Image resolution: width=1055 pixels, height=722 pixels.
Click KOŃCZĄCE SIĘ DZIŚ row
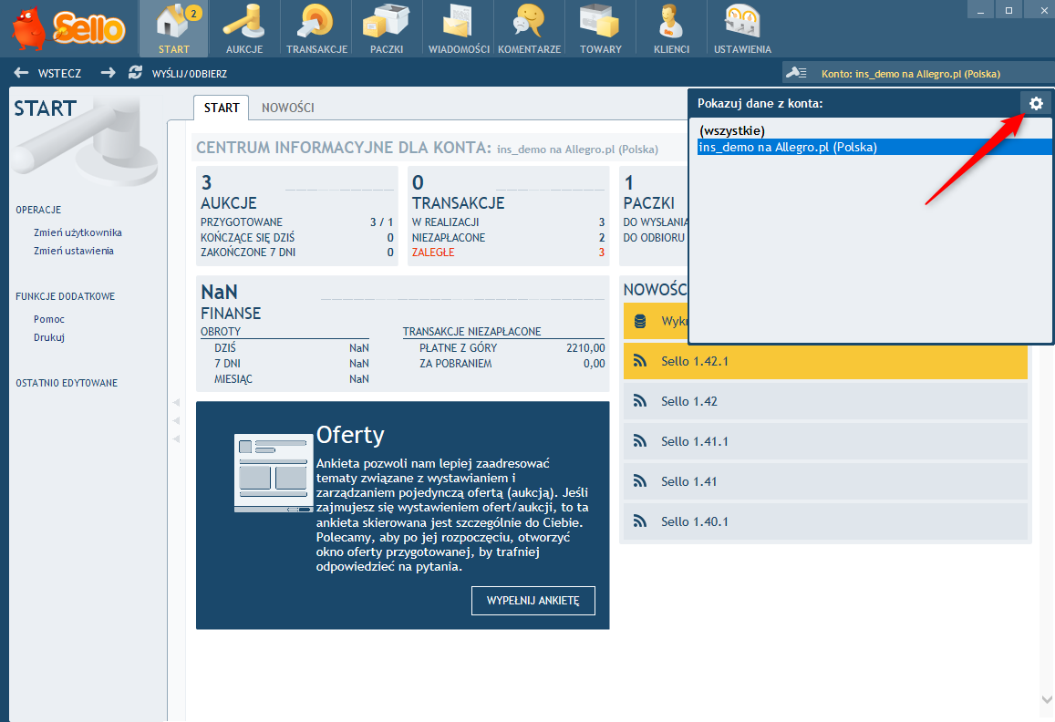pos(296,238)
